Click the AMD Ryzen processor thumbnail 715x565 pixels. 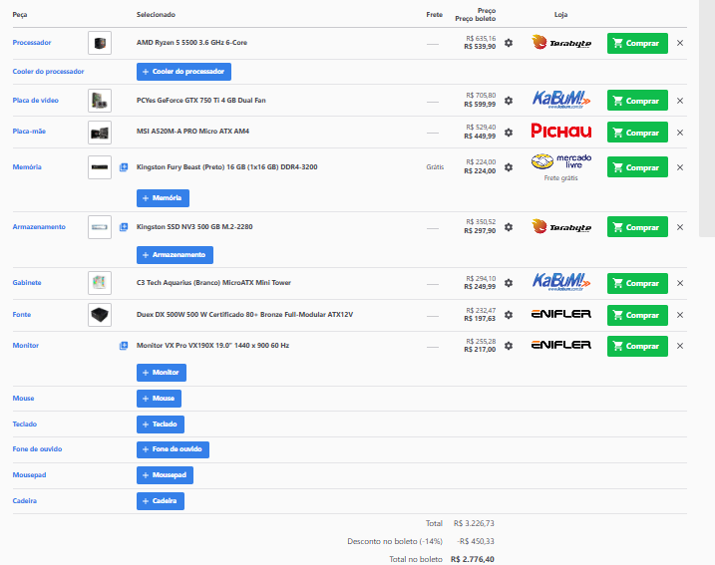click(100, 43)
